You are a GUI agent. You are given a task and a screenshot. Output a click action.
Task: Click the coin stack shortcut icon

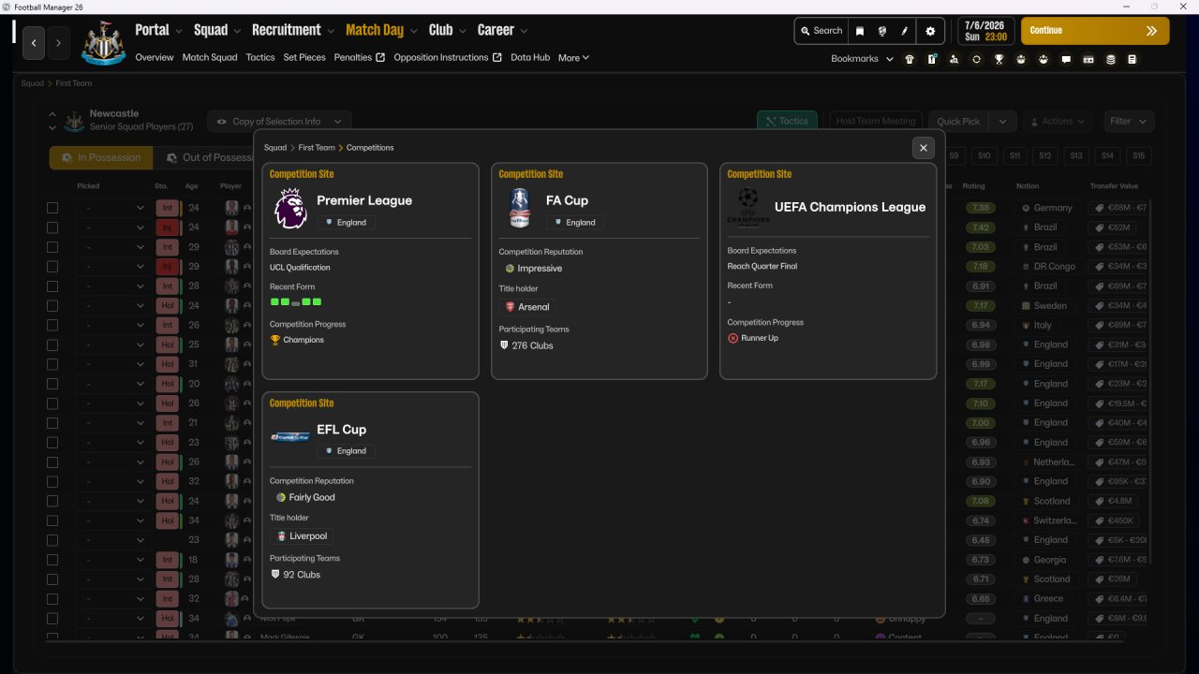click(1111, 59)
